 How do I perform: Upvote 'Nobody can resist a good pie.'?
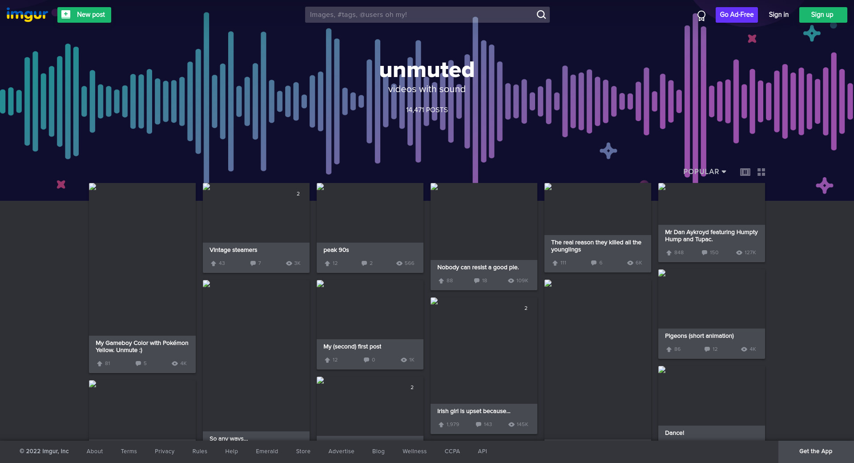441,280
